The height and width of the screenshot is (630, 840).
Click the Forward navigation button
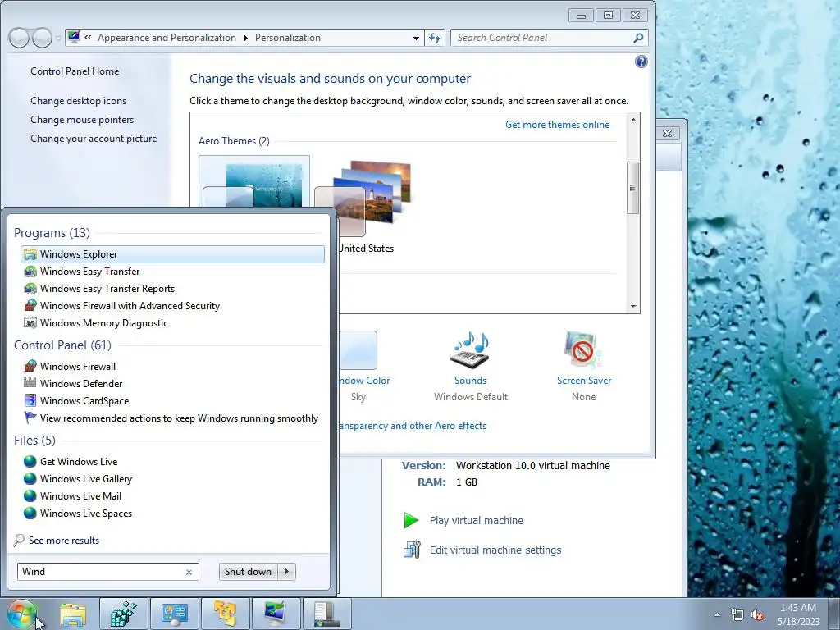pyautogui.click(x=42, y=38)
